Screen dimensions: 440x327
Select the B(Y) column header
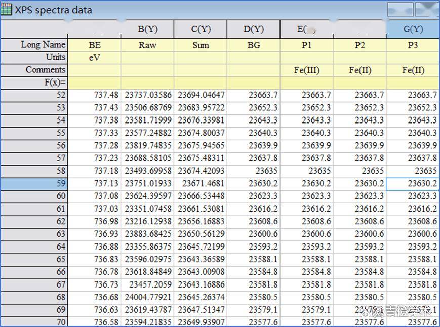click(147, 29)
